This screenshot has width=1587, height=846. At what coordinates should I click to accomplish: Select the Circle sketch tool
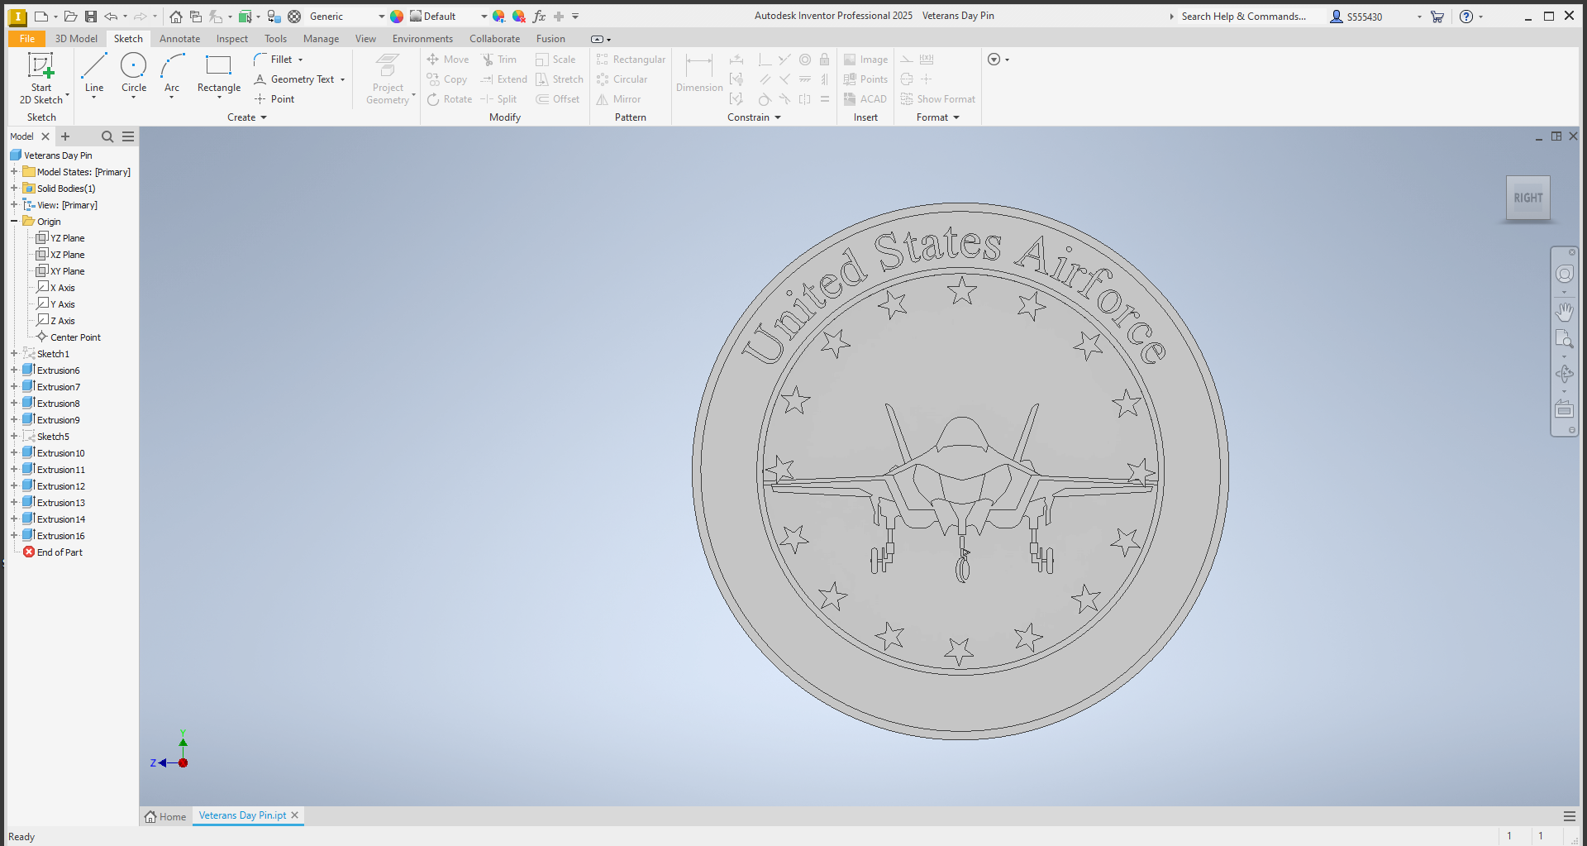(x=133, y=74)
